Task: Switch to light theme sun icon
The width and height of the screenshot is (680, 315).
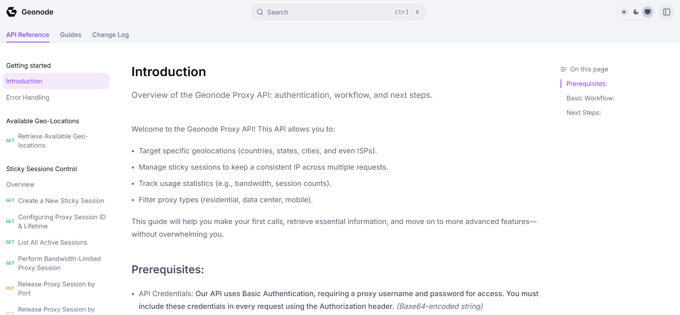Action: (624, 12)
